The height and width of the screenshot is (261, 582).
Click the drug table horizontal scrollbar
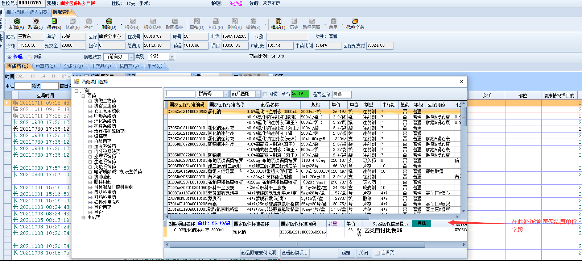312,216
